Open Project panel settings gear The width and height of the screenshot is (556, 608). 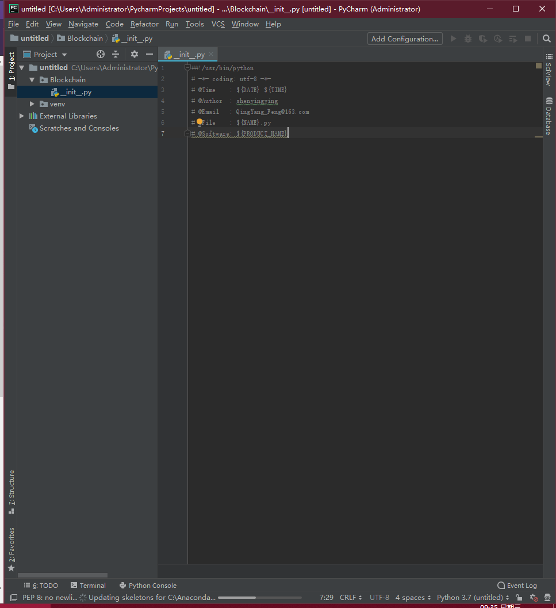pos(134,54)
